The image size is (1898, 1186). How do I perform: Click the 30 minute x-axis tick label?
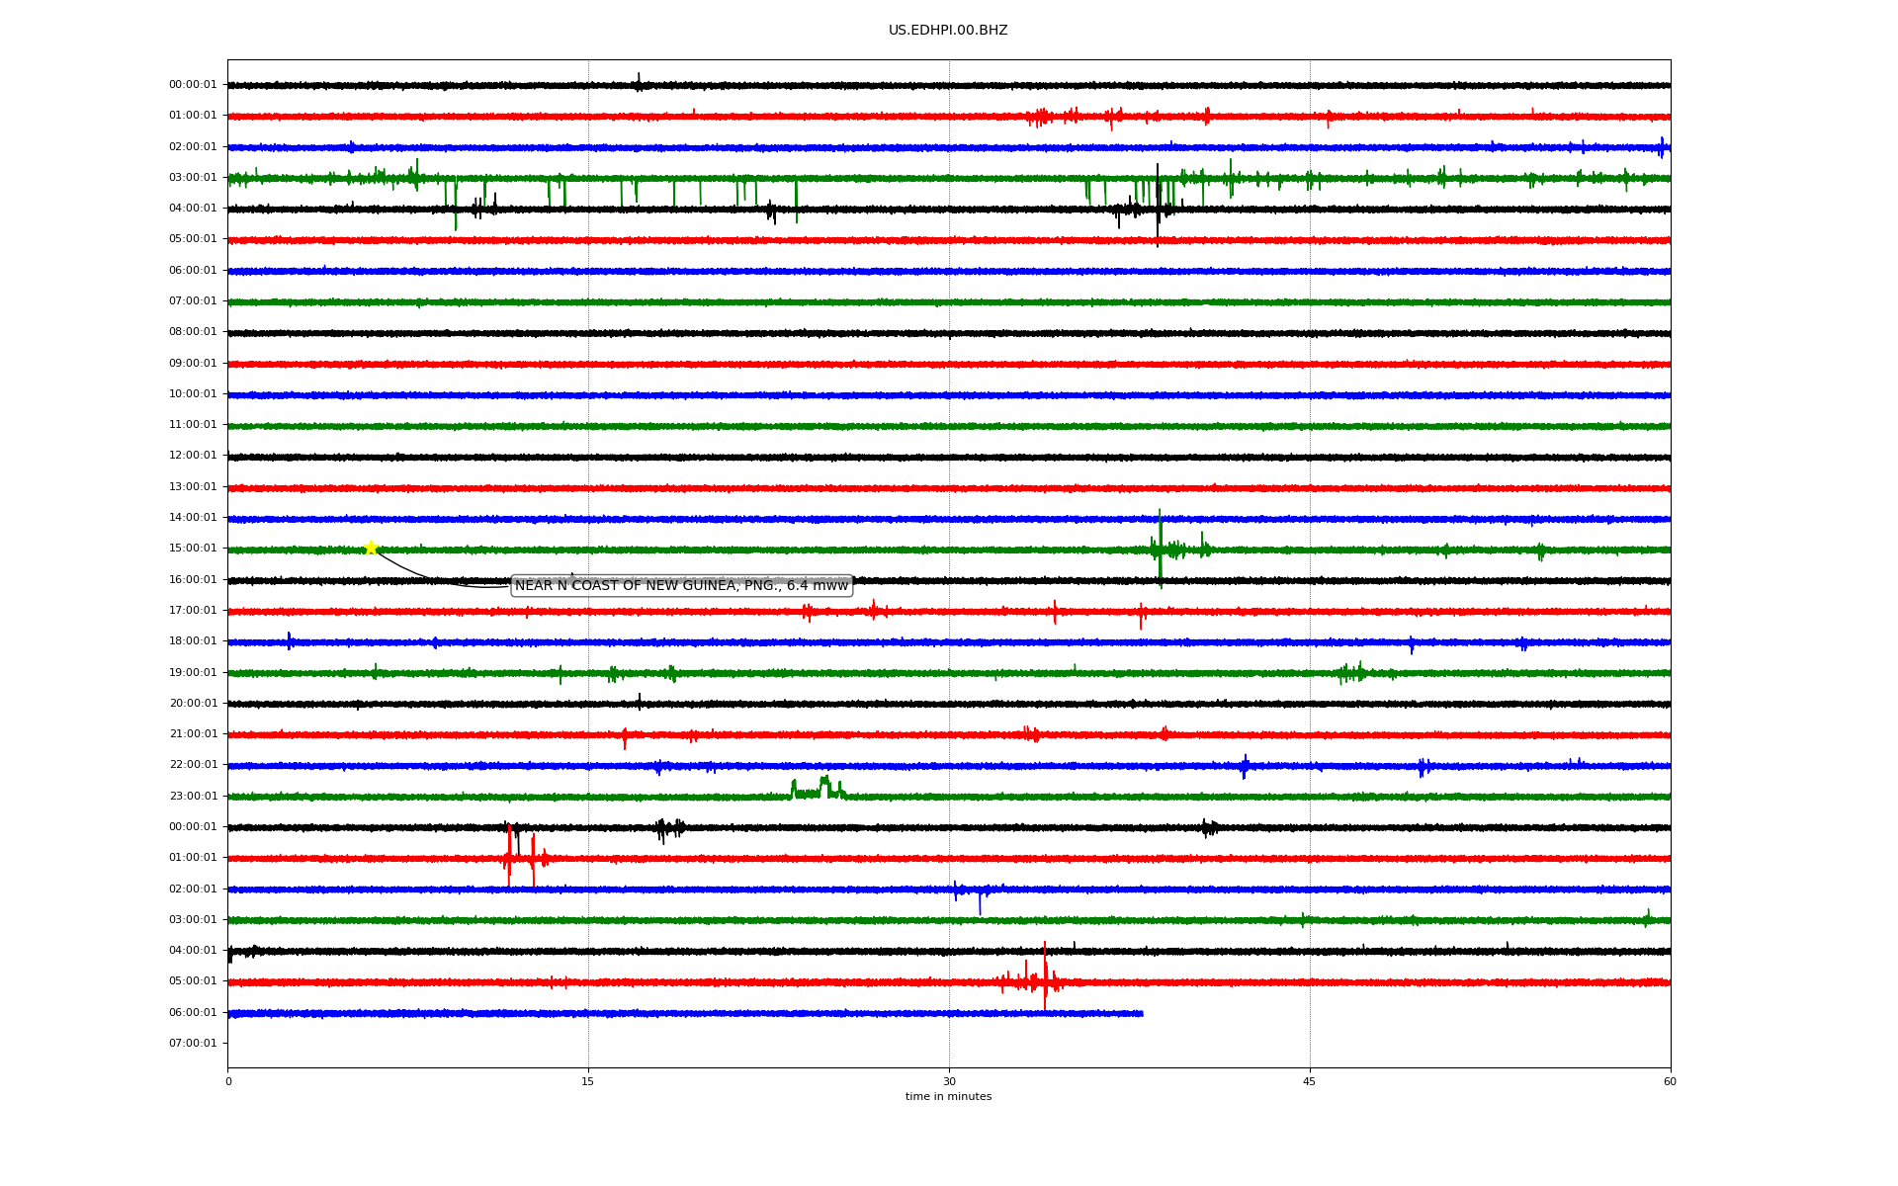coord(949,1081)
